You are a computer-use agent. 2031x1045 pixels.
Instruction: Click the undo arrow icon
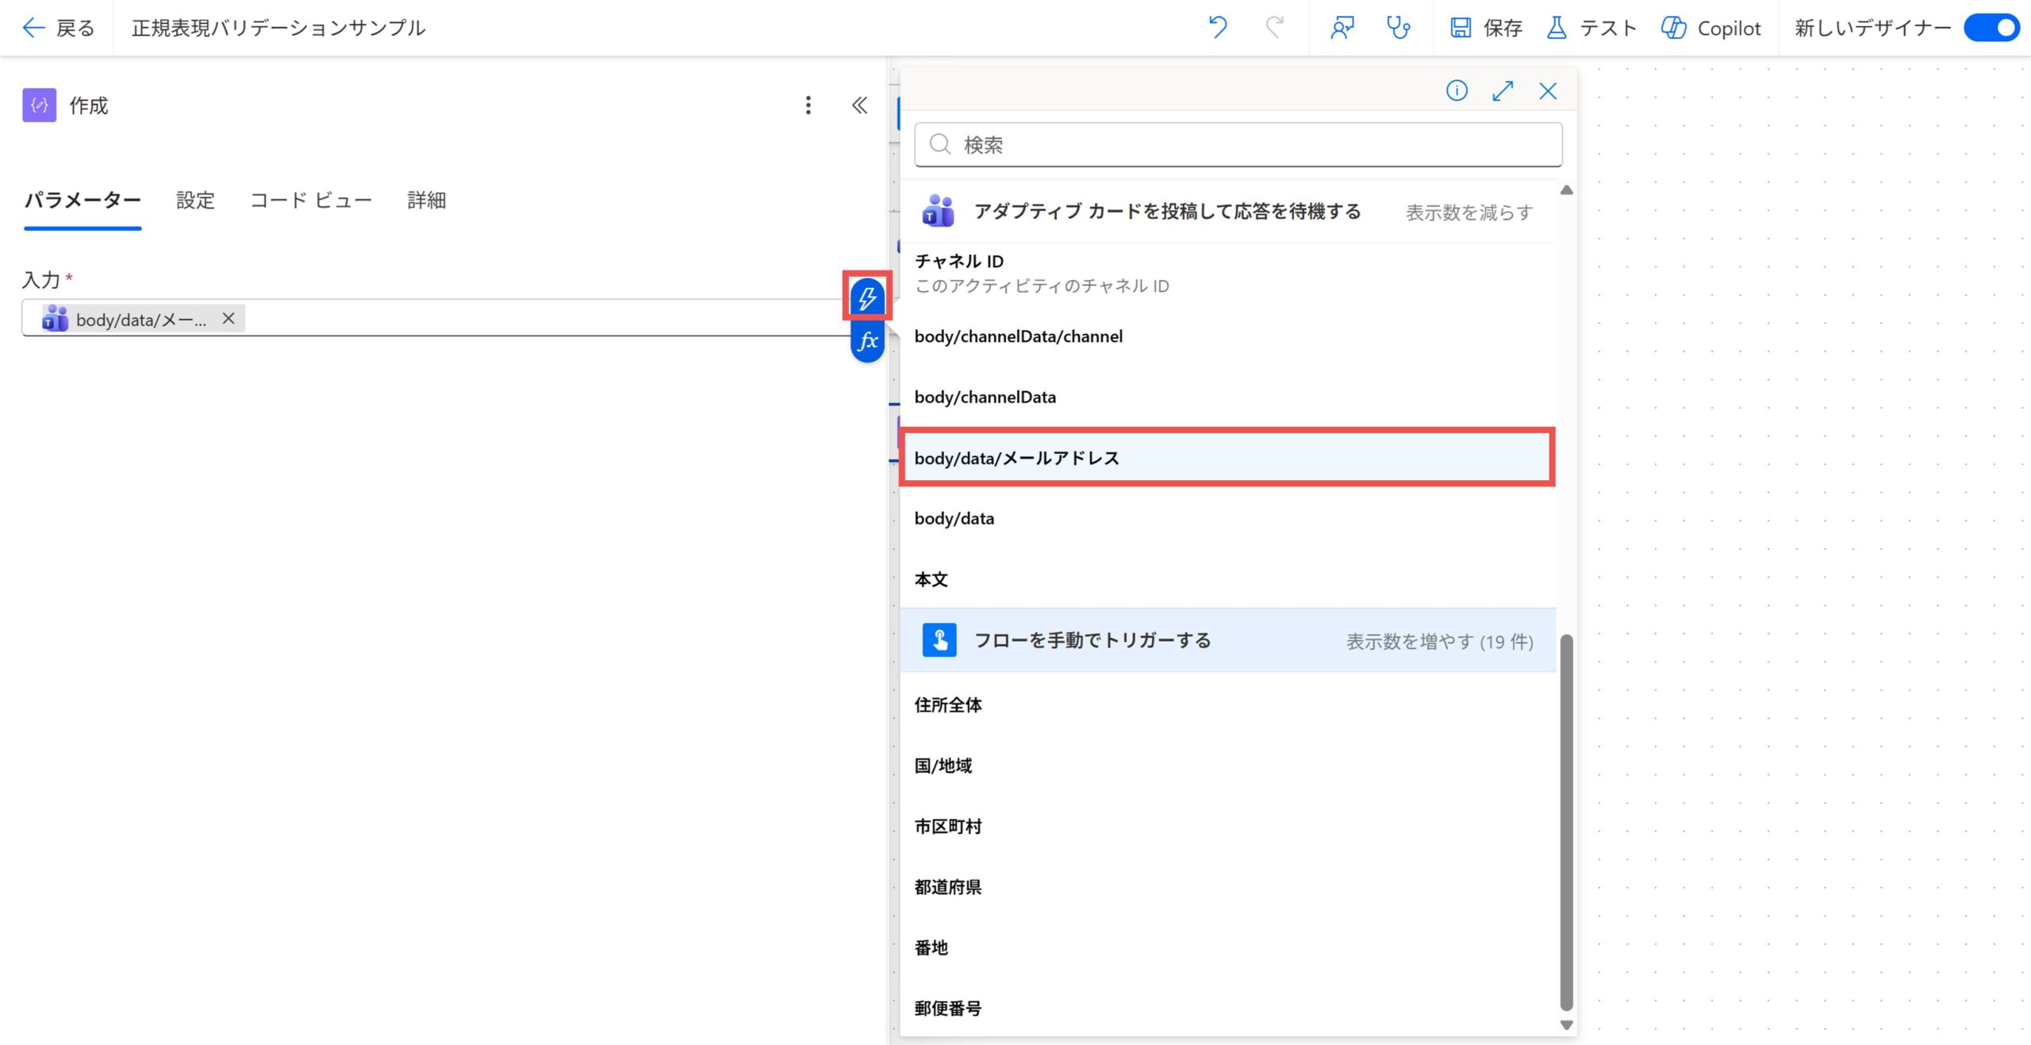pyautogui.click(x=1218, y=28)
